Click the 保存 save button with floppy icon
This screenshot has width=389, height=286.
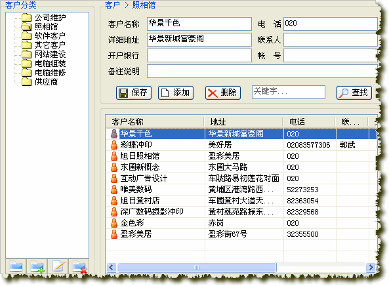[x=134, y=92]
